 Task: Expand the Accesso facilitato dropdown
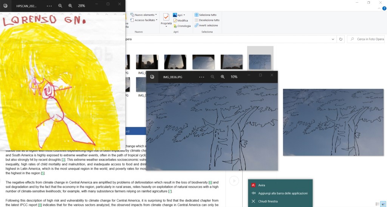coord(156,20)
